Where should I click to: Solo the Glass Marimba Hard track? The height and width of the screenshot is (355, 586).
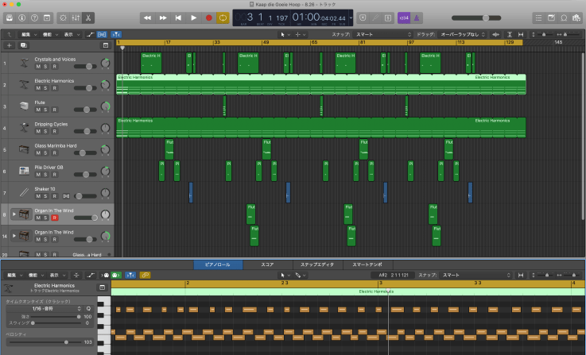45,153
